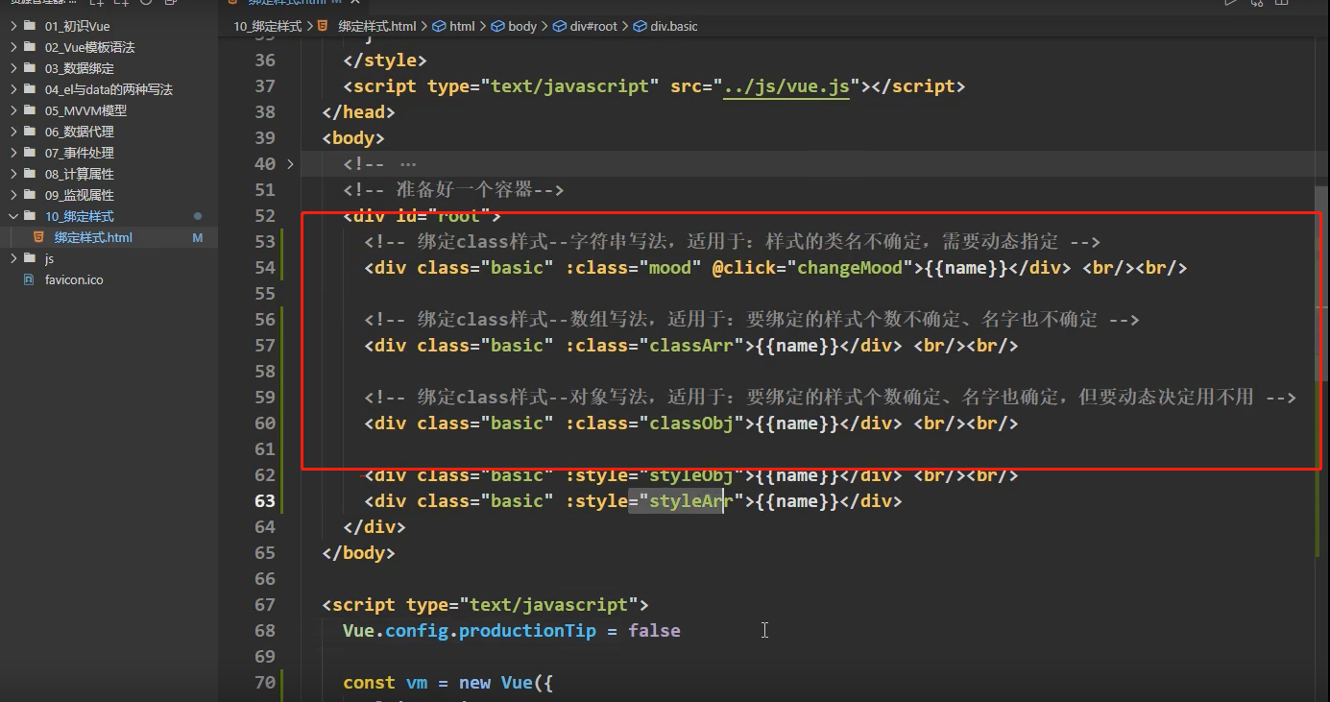Click the comment 准备好一个容器 on line 51
The image size is (1330, 702).
(465, 190)
